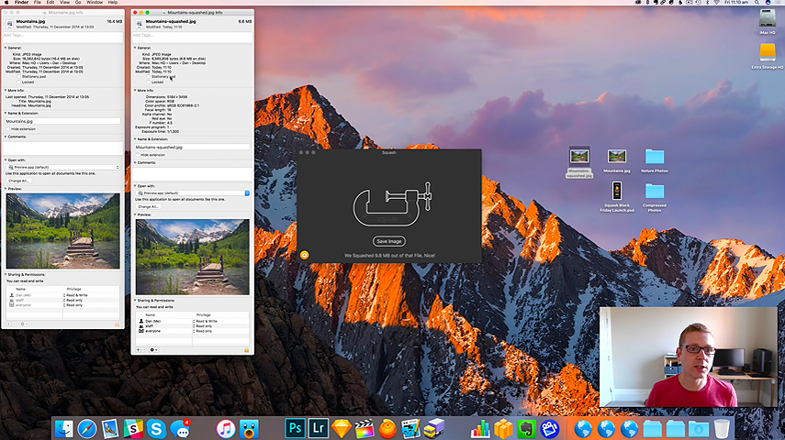
Task: Open Skype from the Dock
Action: [x=156, y=429]
